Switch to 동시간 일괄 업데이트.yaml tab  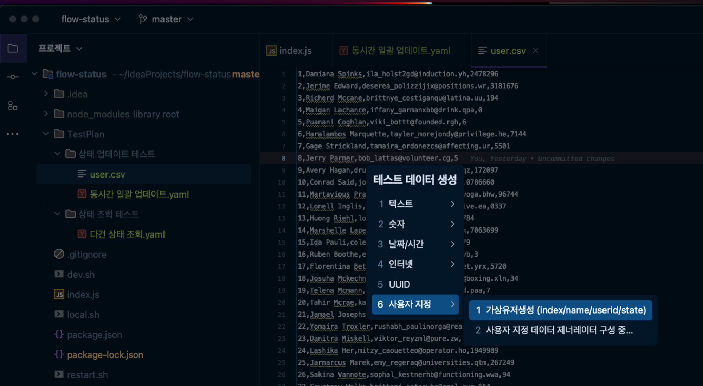[x=395, y=51]
